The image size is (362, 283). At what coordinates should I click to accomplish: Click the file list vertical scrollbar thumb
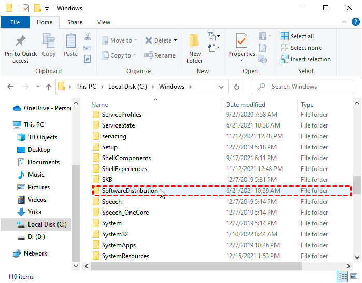coord(357,186)
